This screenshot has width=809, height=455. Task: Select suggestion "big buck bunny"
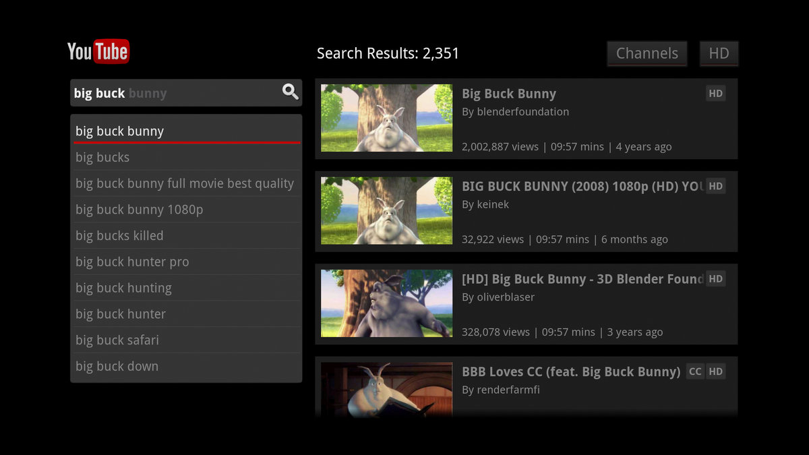[x=186, y=131]
